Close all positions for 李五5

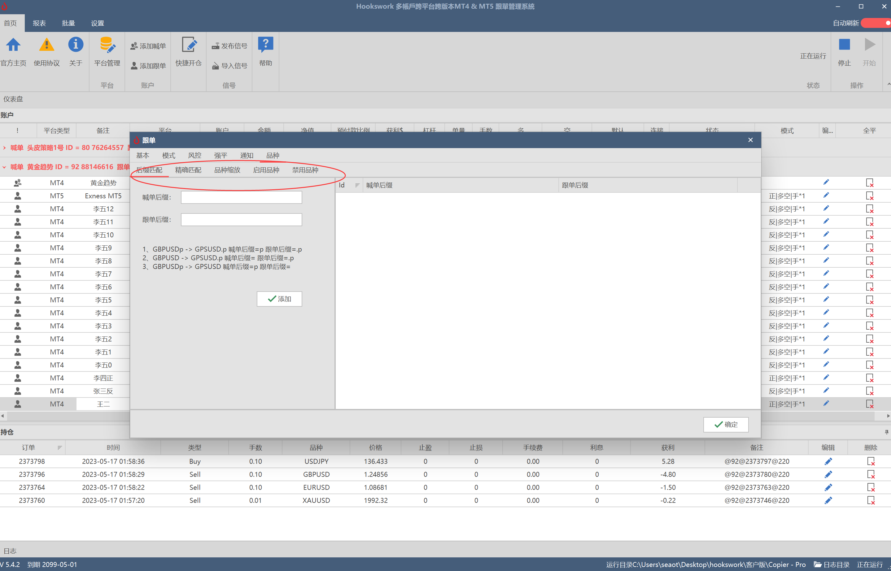(870, 300)
